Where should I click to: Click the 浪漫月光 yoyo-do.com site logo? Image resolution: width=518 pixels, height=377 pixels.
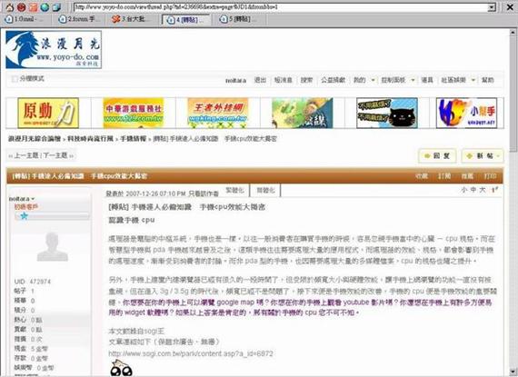pyautogui.click(x=54, y=50)
